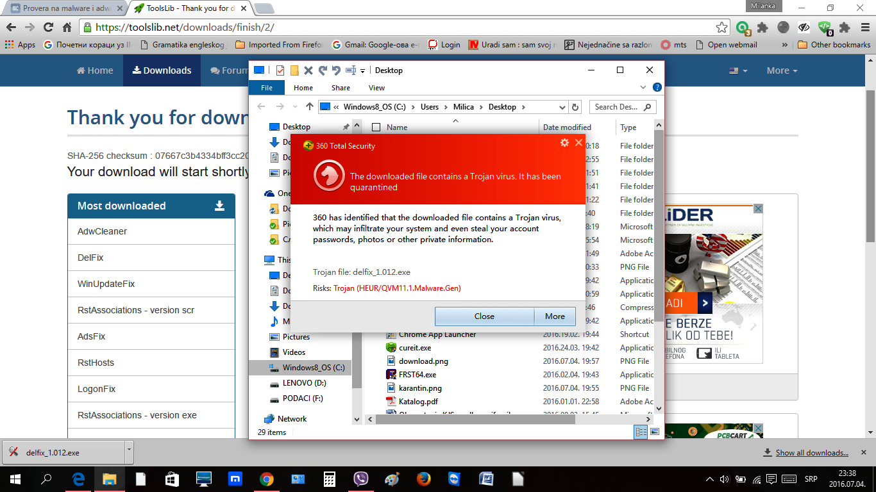This screenshot has height=492, width=876.
Task: Tick the select-all checkbox beside Name column
Action: (376, 127)
